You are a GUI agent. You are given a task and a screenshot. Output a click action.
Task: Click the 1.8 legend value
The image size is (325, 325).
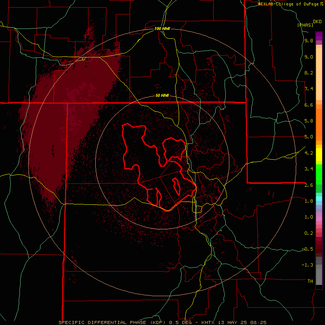click(309, 201)
